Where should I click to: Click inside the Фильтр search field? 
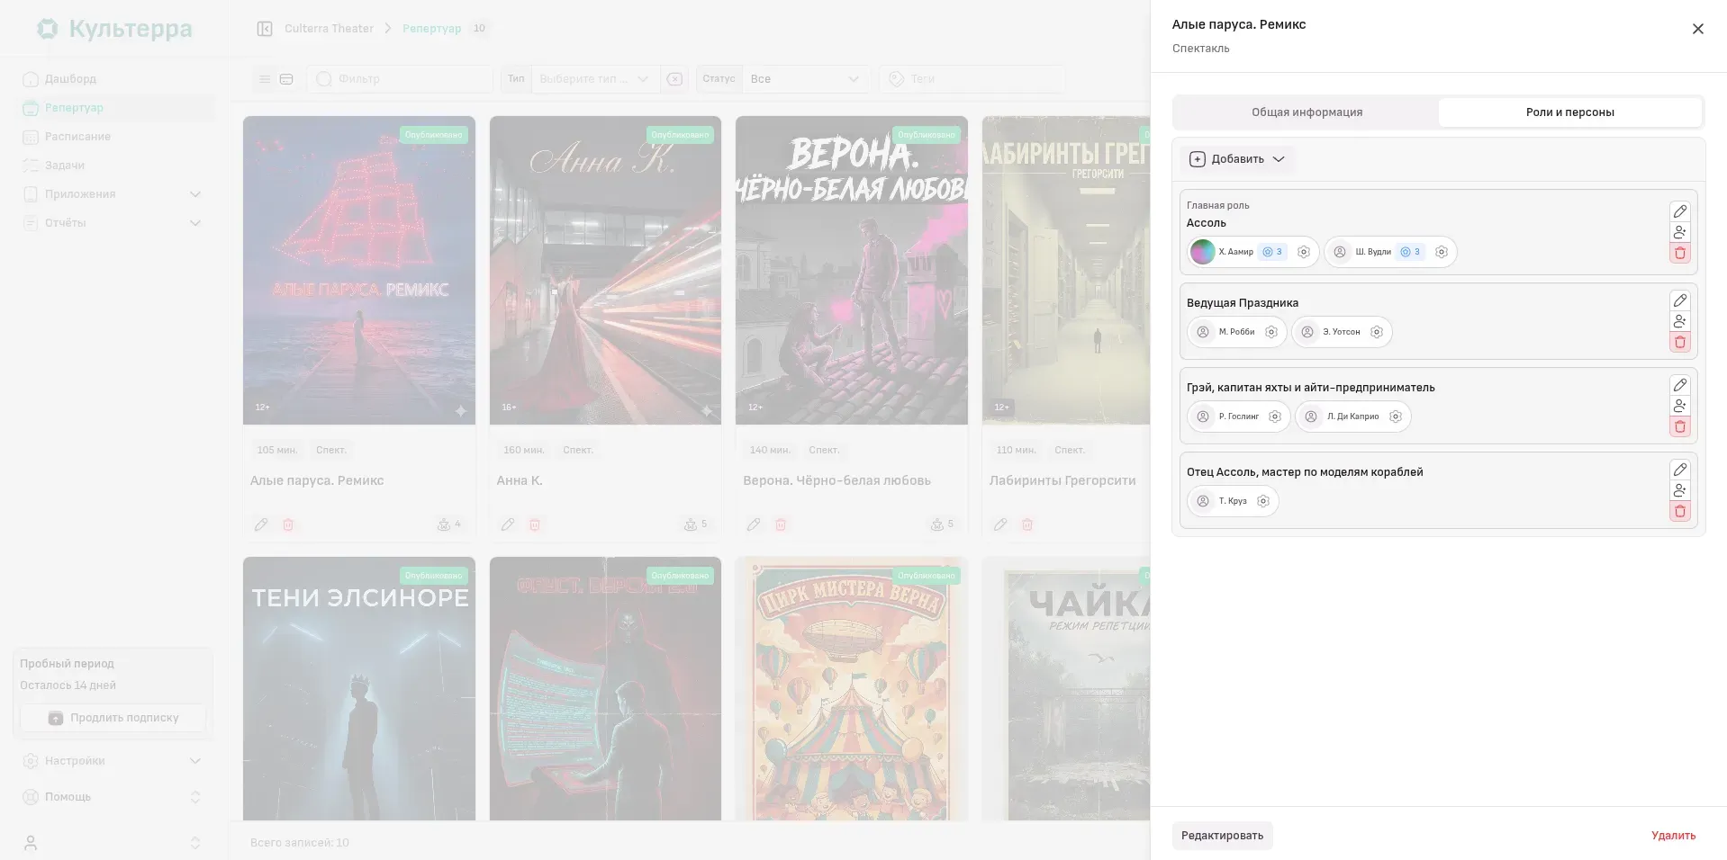pyautogui.click(x=400, y=79)
